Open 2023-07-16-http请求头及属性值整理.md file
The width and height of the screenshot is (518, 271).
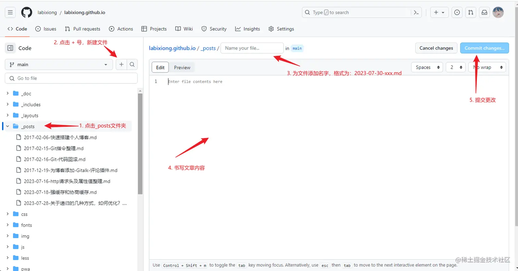(67, 181)
